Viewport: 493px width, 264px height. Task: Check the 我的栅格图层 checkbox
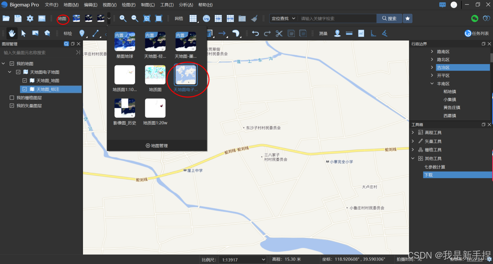12,98
